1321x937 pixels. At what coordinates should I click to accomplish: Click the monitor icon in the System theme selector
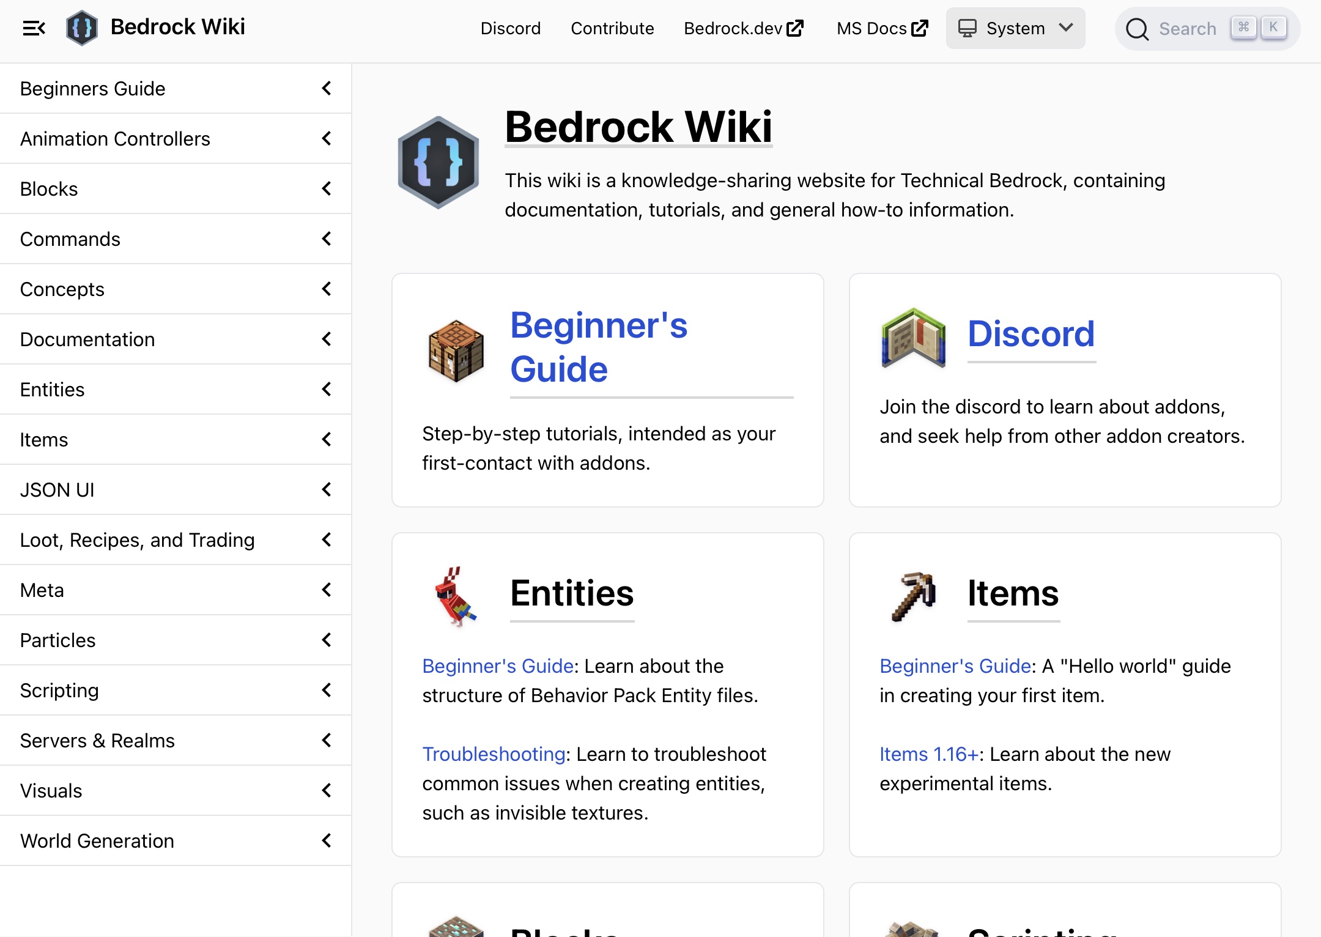click(x=967, y=28)
